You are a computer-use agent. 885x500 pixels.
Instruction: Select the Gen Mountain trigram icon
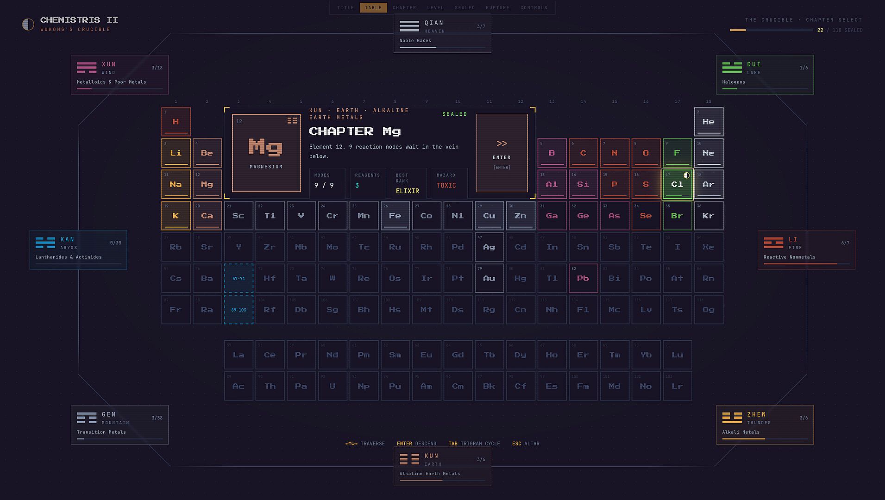click(87, 418)
